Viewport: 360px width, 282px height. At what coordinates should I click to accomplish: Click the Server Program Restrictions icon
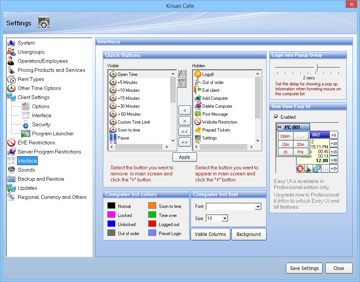click(x=11, y=152)
